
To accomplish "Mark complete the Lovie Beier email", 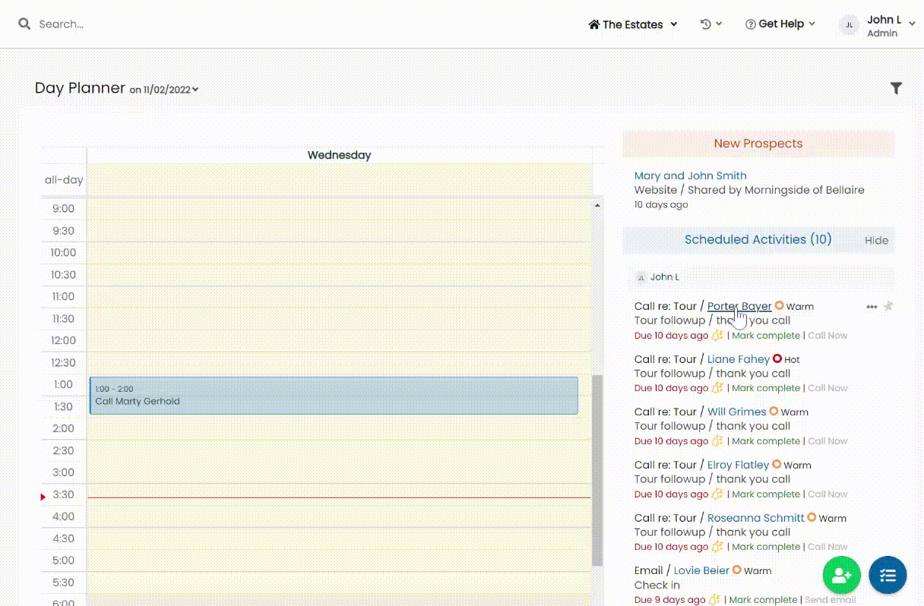I will 763,600.
